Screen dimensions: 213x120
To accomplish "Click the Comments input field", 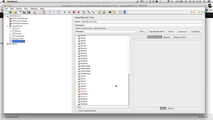I will pos(143,25).
